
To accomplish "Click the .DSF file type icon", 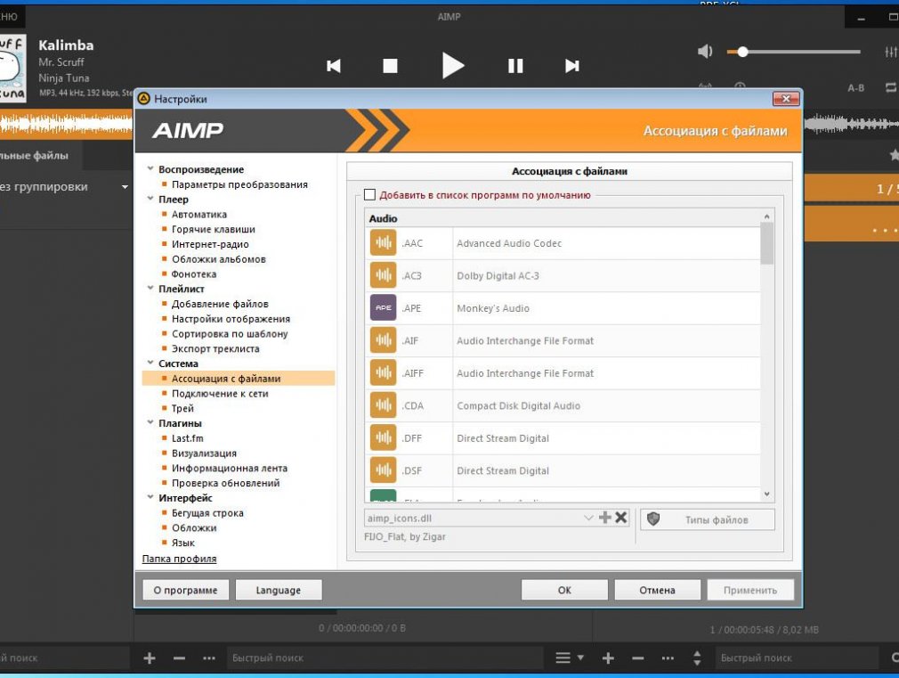I will click(383, 470).
